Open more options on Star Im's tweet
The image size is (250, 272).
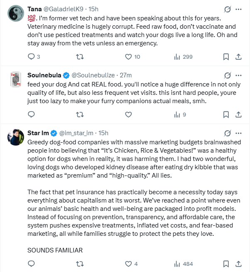click(238, 133)
